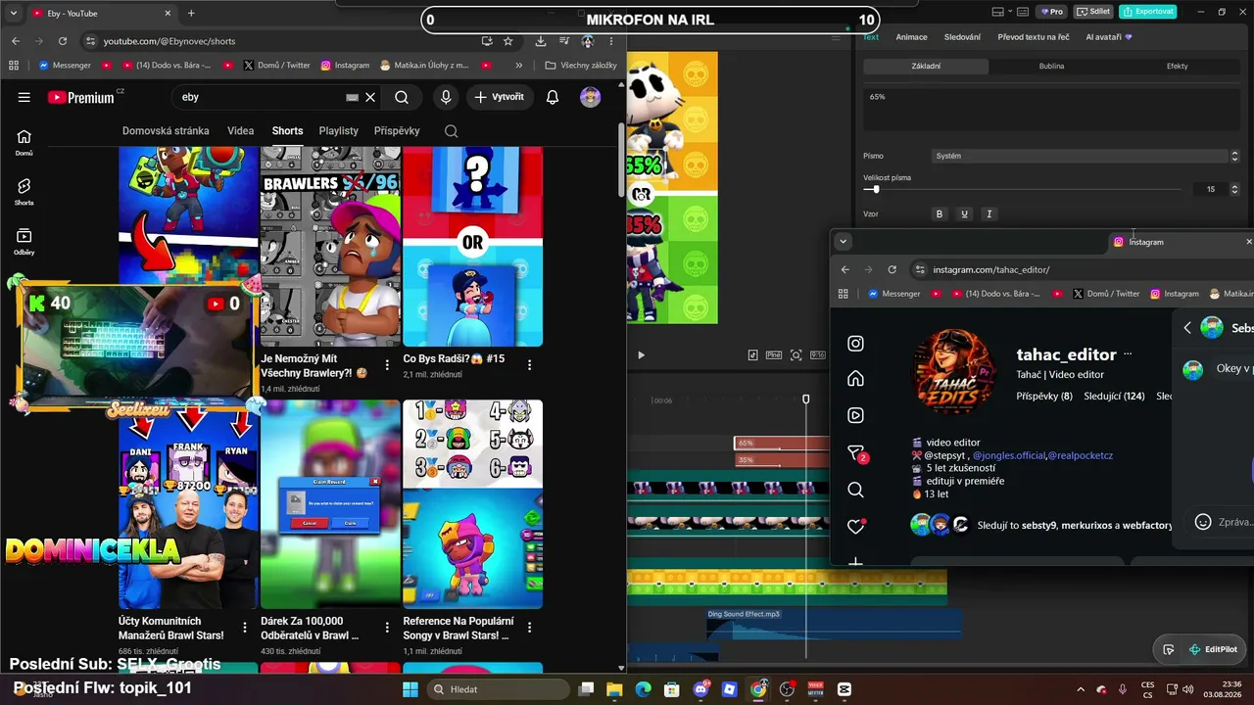Screen dimensions: 1254x705
Task: Click the Vytvořit create button
Action: 500,97
